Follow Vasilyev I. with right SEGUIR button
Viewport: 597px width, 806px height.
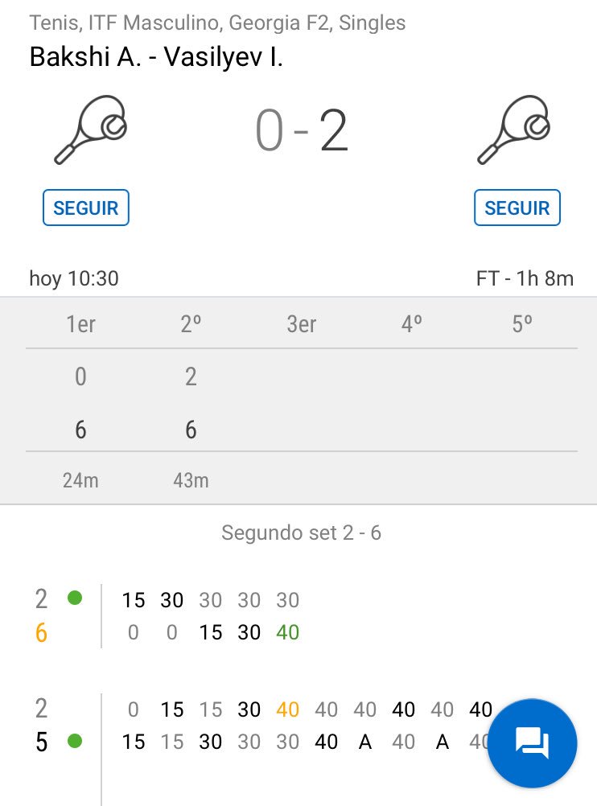[517, 208]
